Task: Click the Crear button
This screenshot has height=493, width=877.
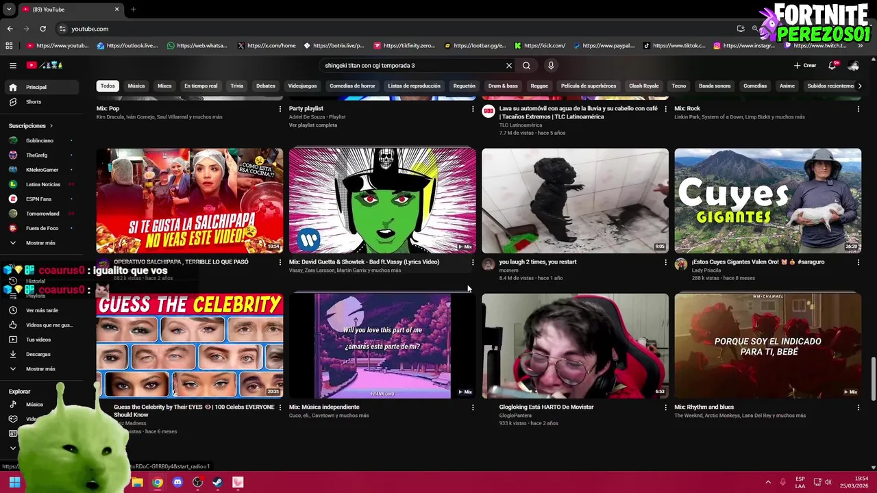Action: [805, 66]
